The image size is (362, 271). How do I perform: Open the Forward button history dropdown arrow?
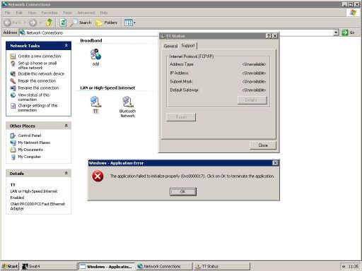[x=40, y=23]
